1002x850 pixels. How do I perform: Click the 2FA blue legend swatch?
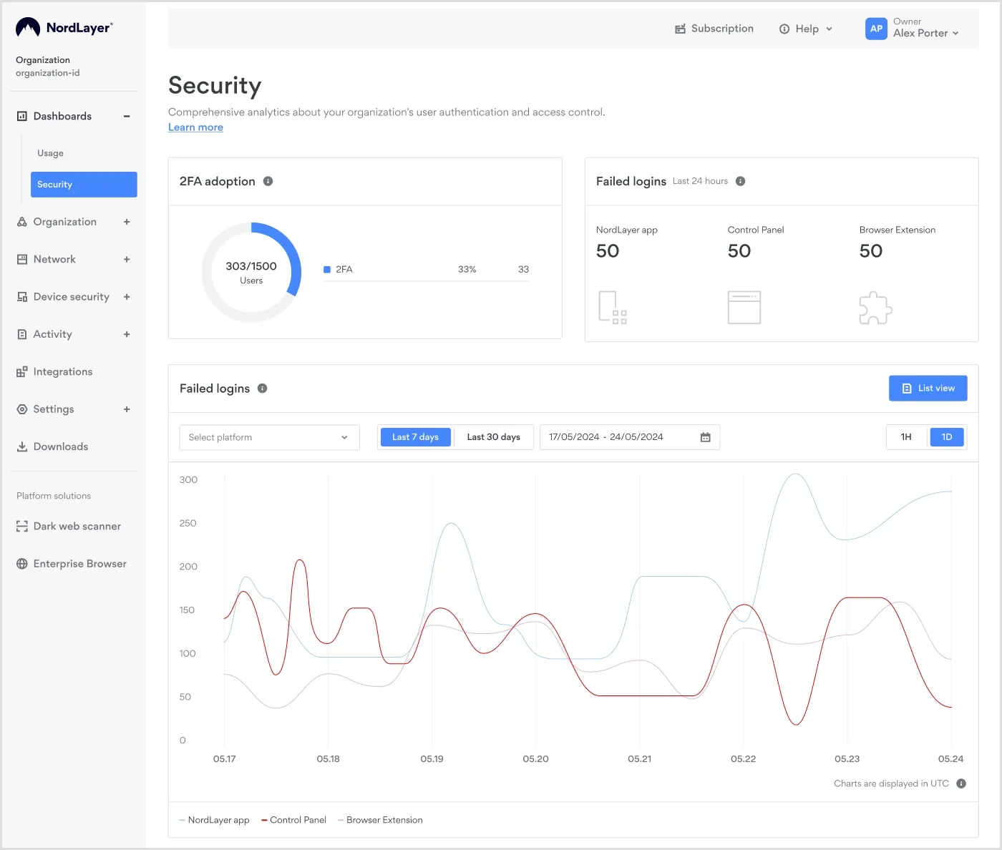327,270
